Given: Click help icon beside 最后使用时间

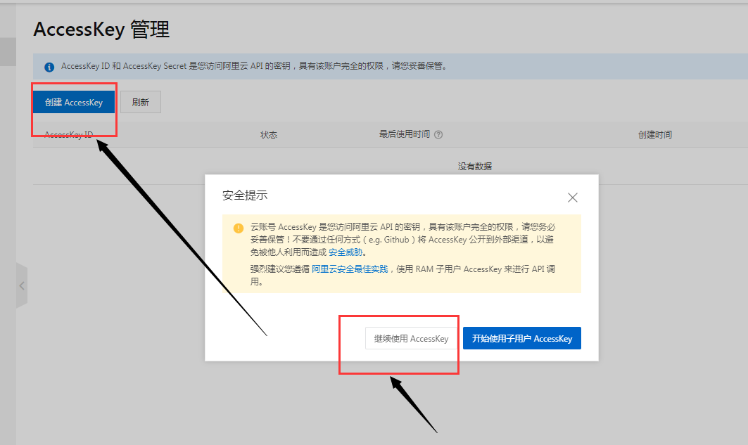Looking at the screenshot, I should [x=438, y=134].
